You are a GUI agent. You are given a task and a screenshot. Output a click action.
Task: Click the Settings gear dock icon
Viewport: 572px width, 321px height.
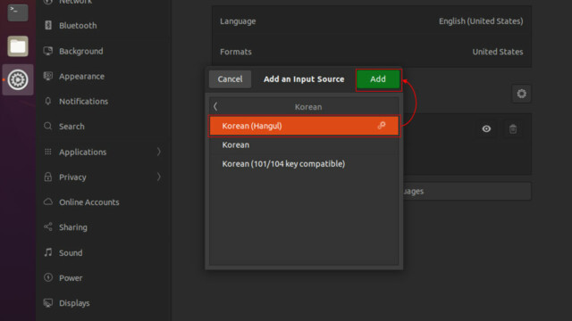[18, 79]
